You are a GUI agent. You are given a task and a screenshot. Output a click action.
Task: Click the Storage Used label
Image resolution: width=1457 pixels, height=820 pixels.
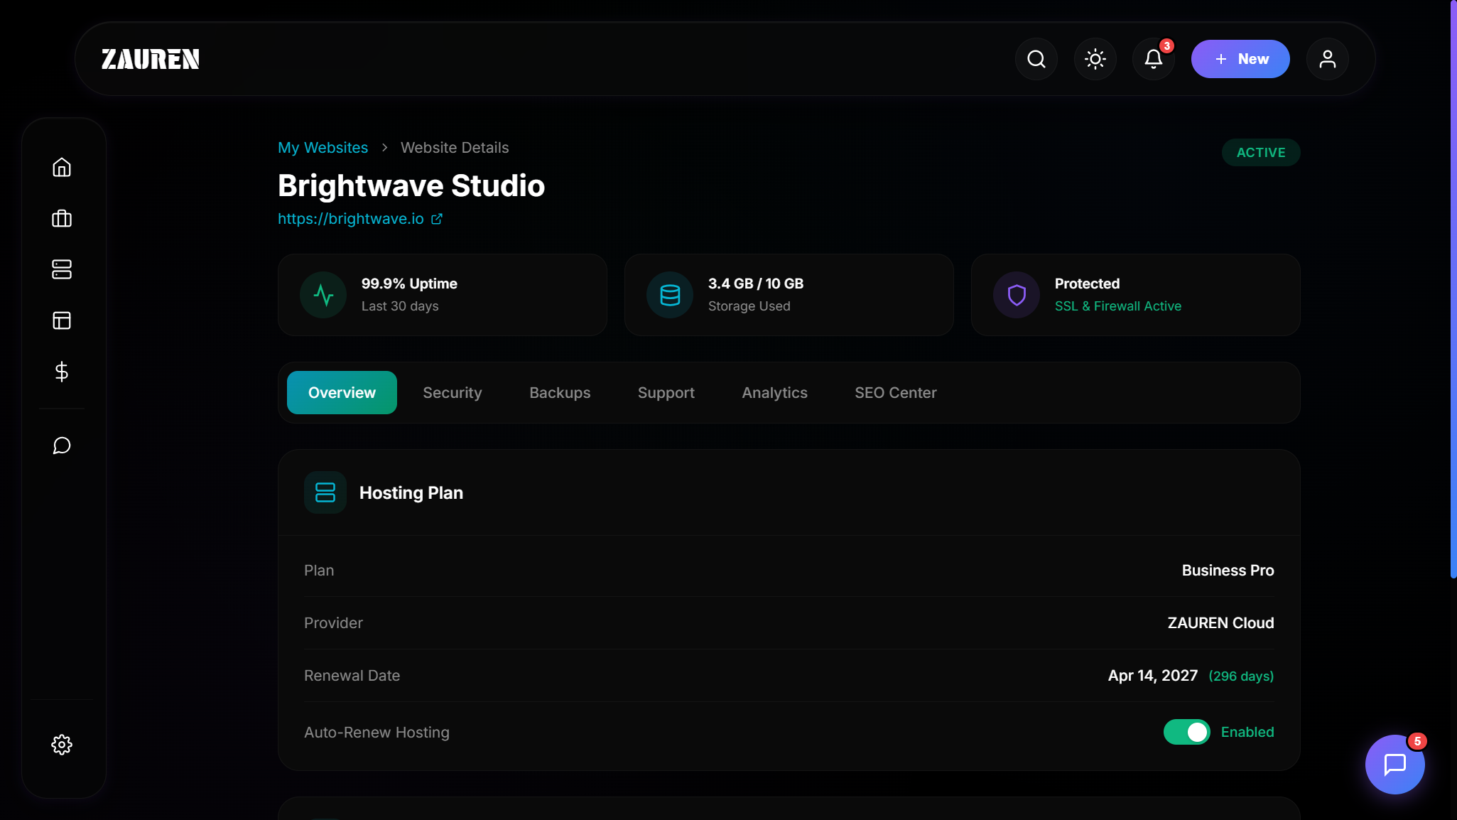click(749, 306)
